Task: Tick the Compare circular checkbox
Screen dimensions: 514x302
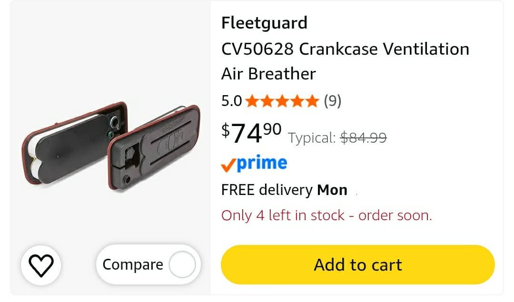Action: pyautogui.click(x=182, y=264)
